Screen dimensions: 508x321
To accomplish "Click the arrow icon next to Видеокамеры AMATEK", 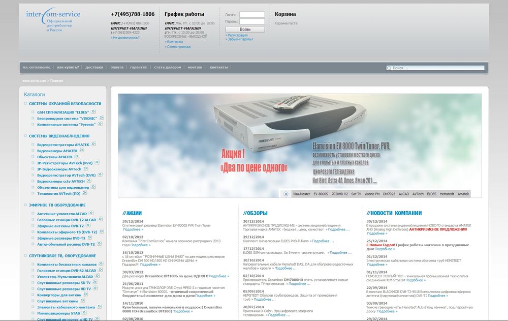I will (82, 150).
